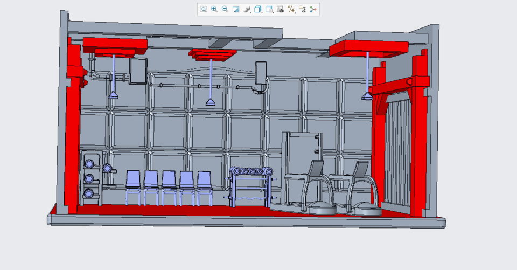Viewport: 517px width, 270px height.
Task: Select the Zoom In tool
Action: click(214, 9)
